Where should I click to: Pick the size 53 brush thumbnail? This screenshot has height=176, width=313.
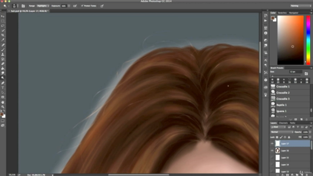click(295, 80)
